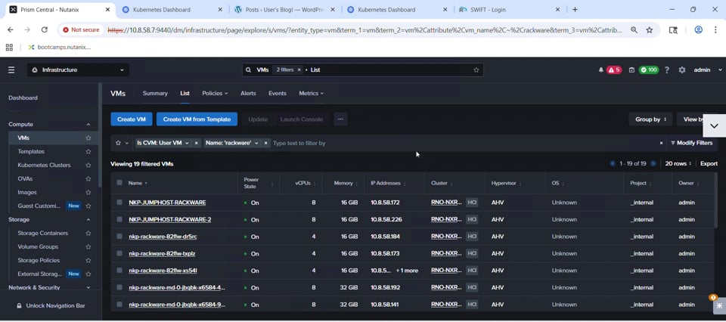Open the help question mark icon

[x=667, y=70]
